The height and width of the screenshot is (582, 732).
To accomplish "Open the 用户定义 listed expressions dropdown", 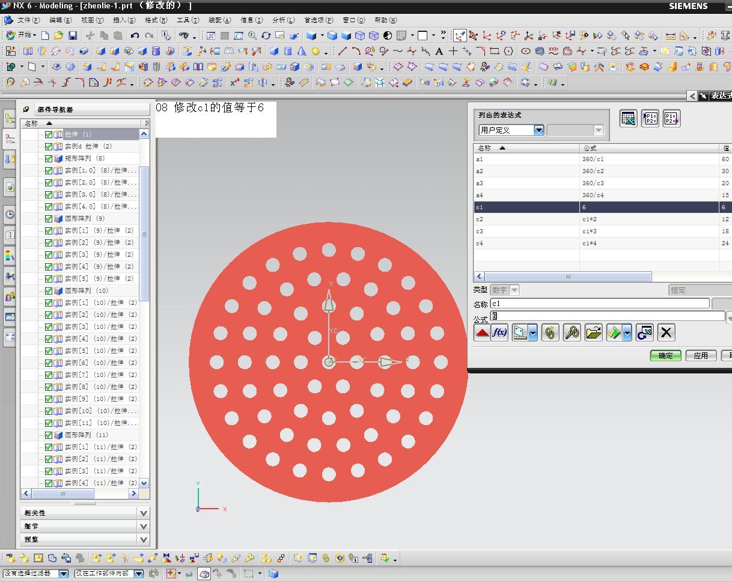I will [538, 130].
